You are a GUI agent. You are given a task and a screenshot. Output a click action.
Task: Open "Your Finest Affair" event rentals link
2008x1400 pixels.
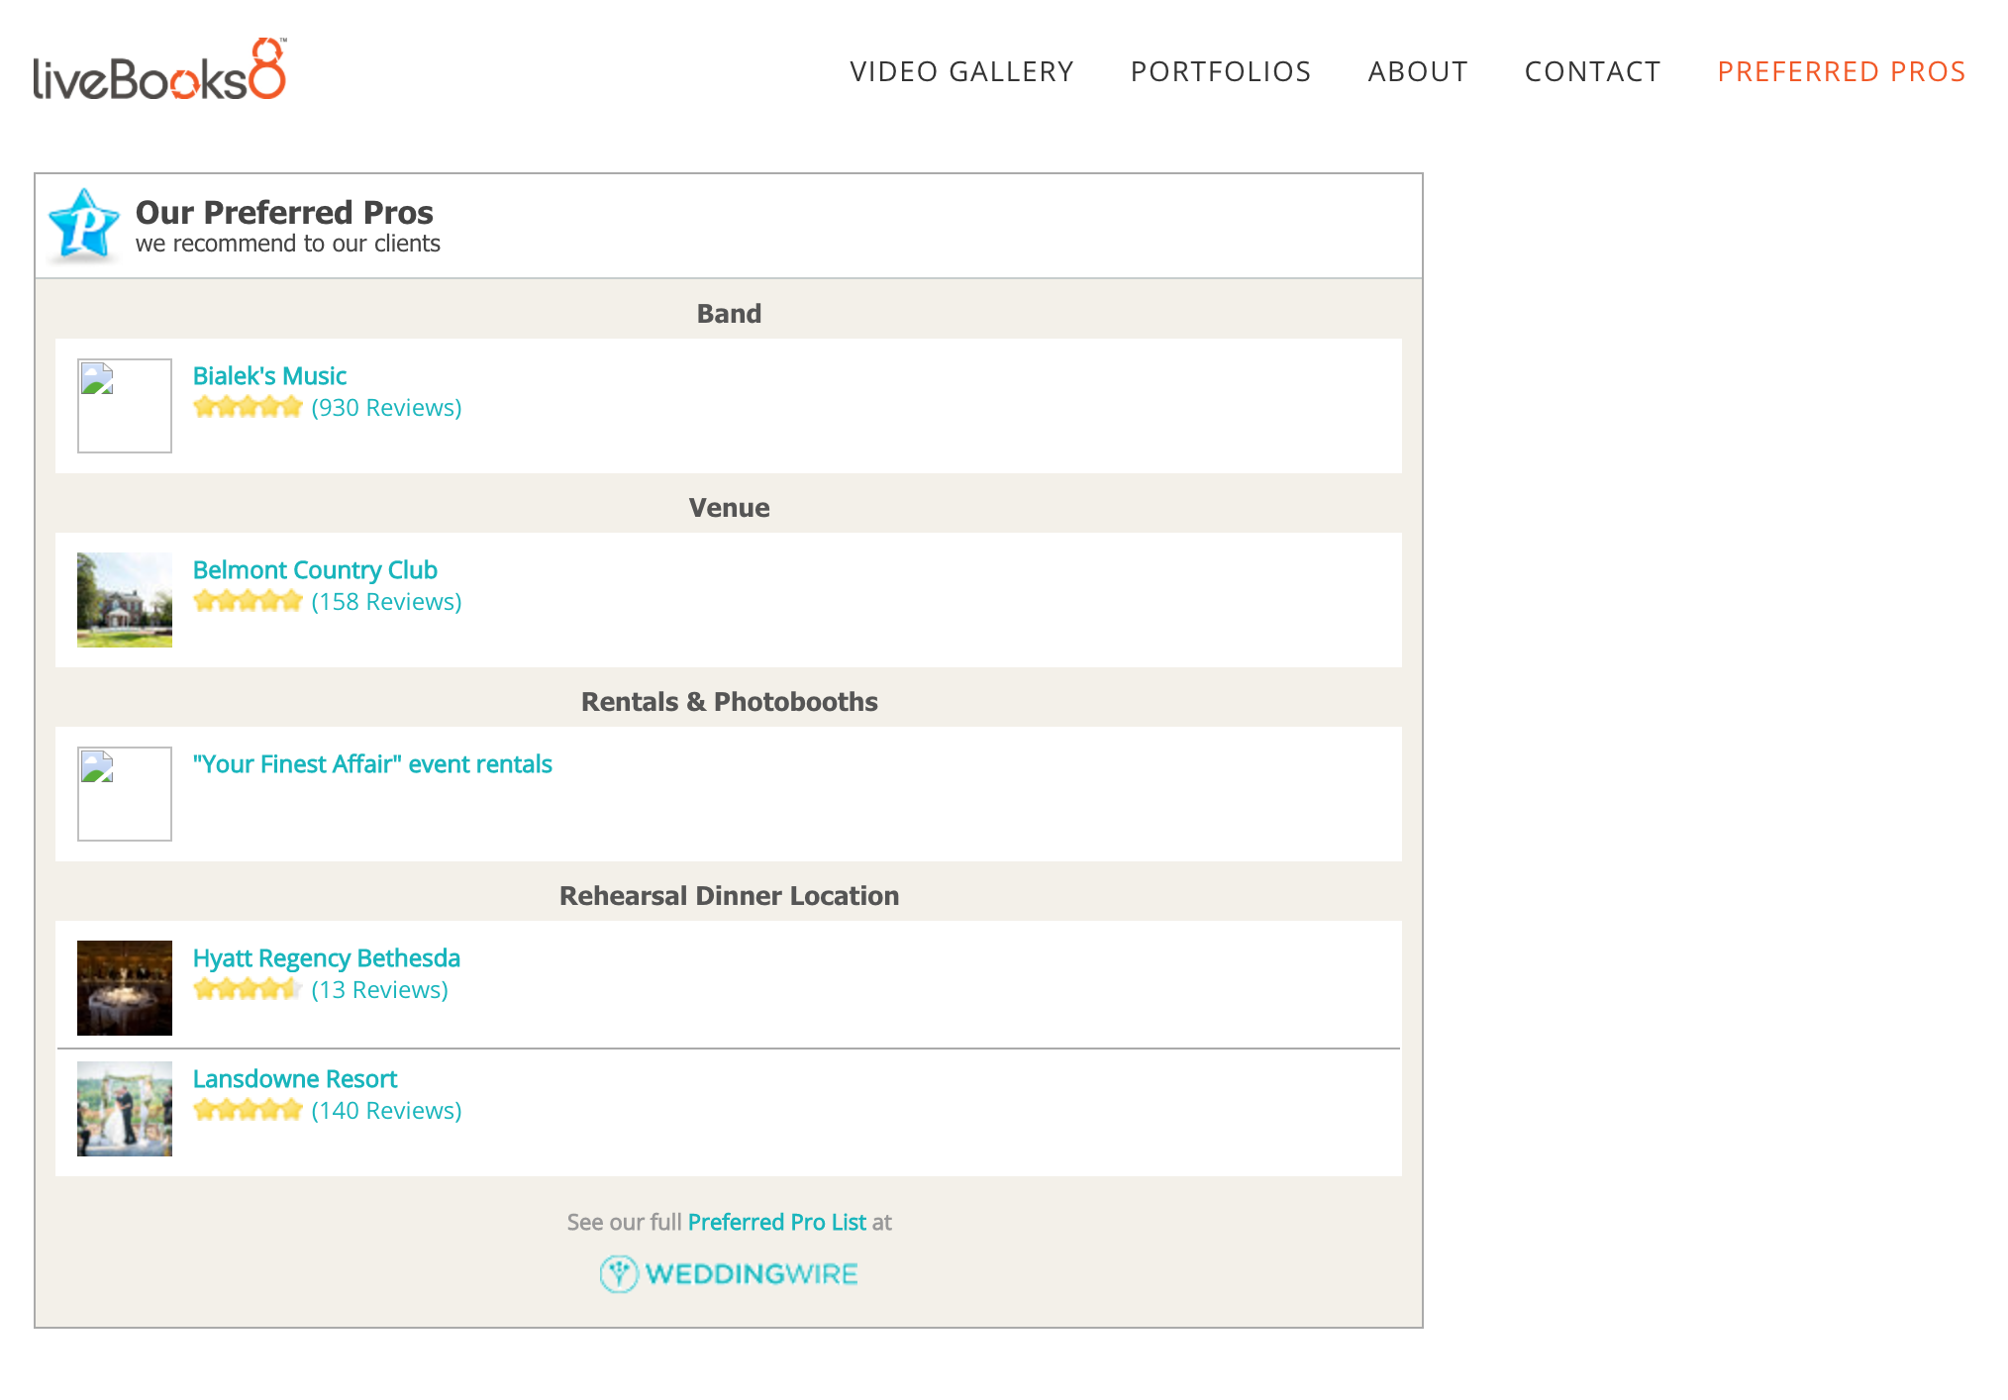(x=372, y=764)
